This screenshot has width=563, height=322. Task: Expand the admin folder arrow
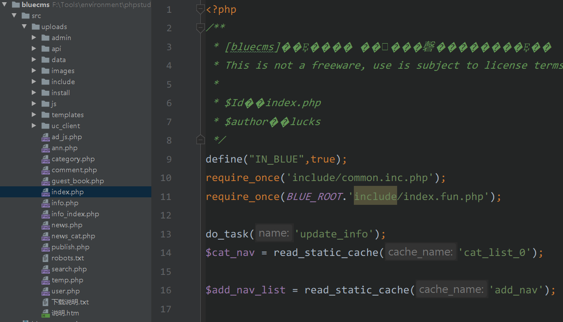pos(34,38)
